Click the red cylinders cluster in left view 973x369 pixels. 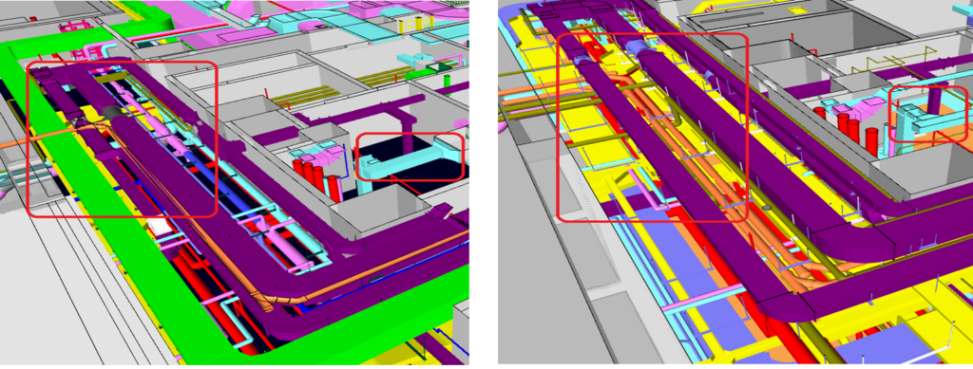coord(317,179)
